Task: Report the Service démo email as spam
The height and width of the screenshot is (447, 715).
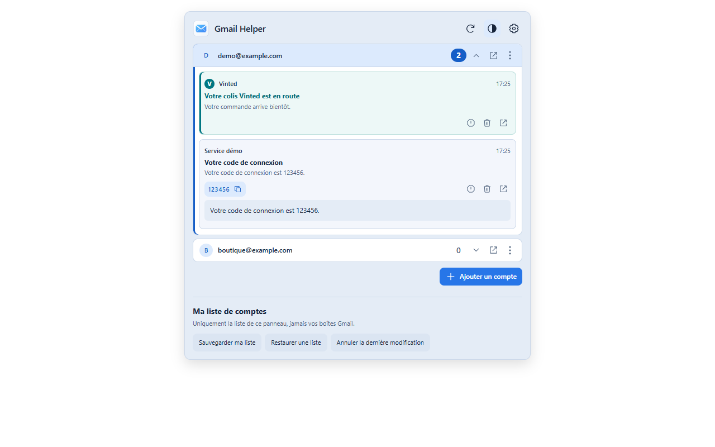Action: click(x=471, y=189)
